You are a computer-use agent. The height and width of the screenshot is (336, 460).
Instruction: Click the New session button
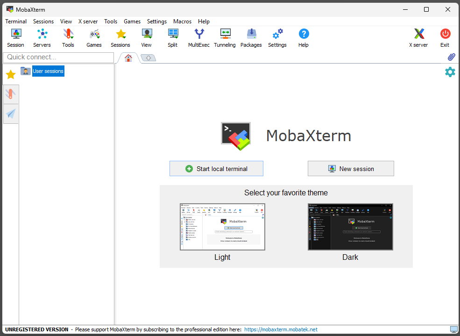pyautogui.click(x=351, y=169)
